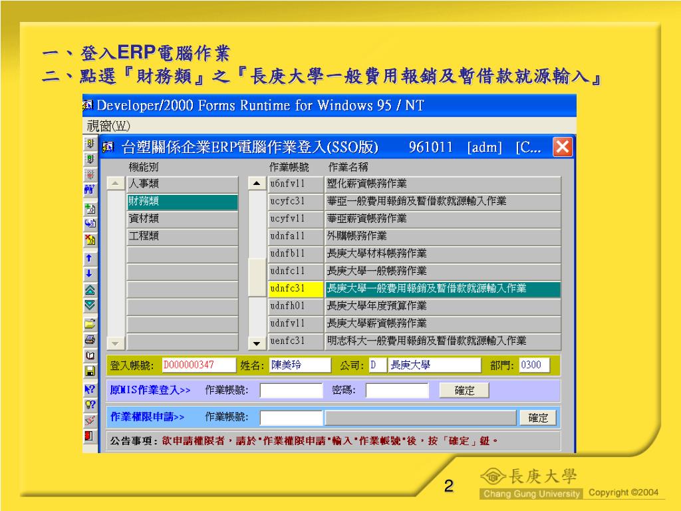Click the printer toolbar icon
The image size is (681, 511).
90,339
